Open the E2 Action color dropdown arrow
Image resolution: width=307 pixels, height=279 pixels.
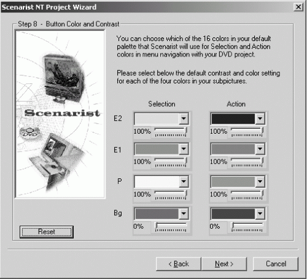[260, 118]
